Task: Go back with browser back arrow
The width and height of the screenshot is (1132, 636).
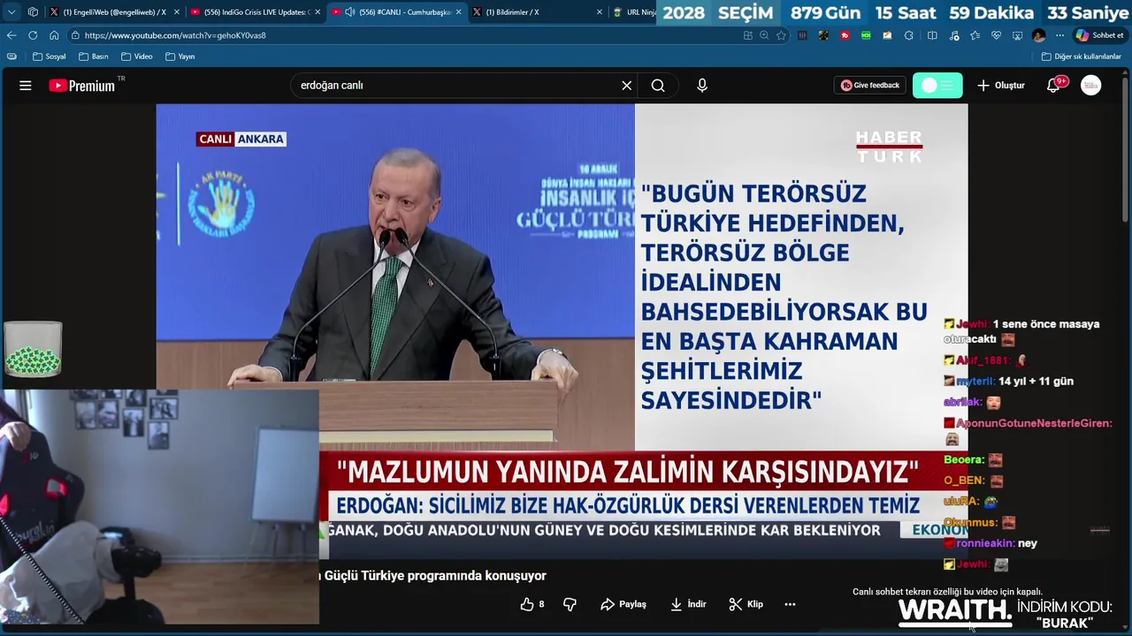Action: tap(11, 35)
